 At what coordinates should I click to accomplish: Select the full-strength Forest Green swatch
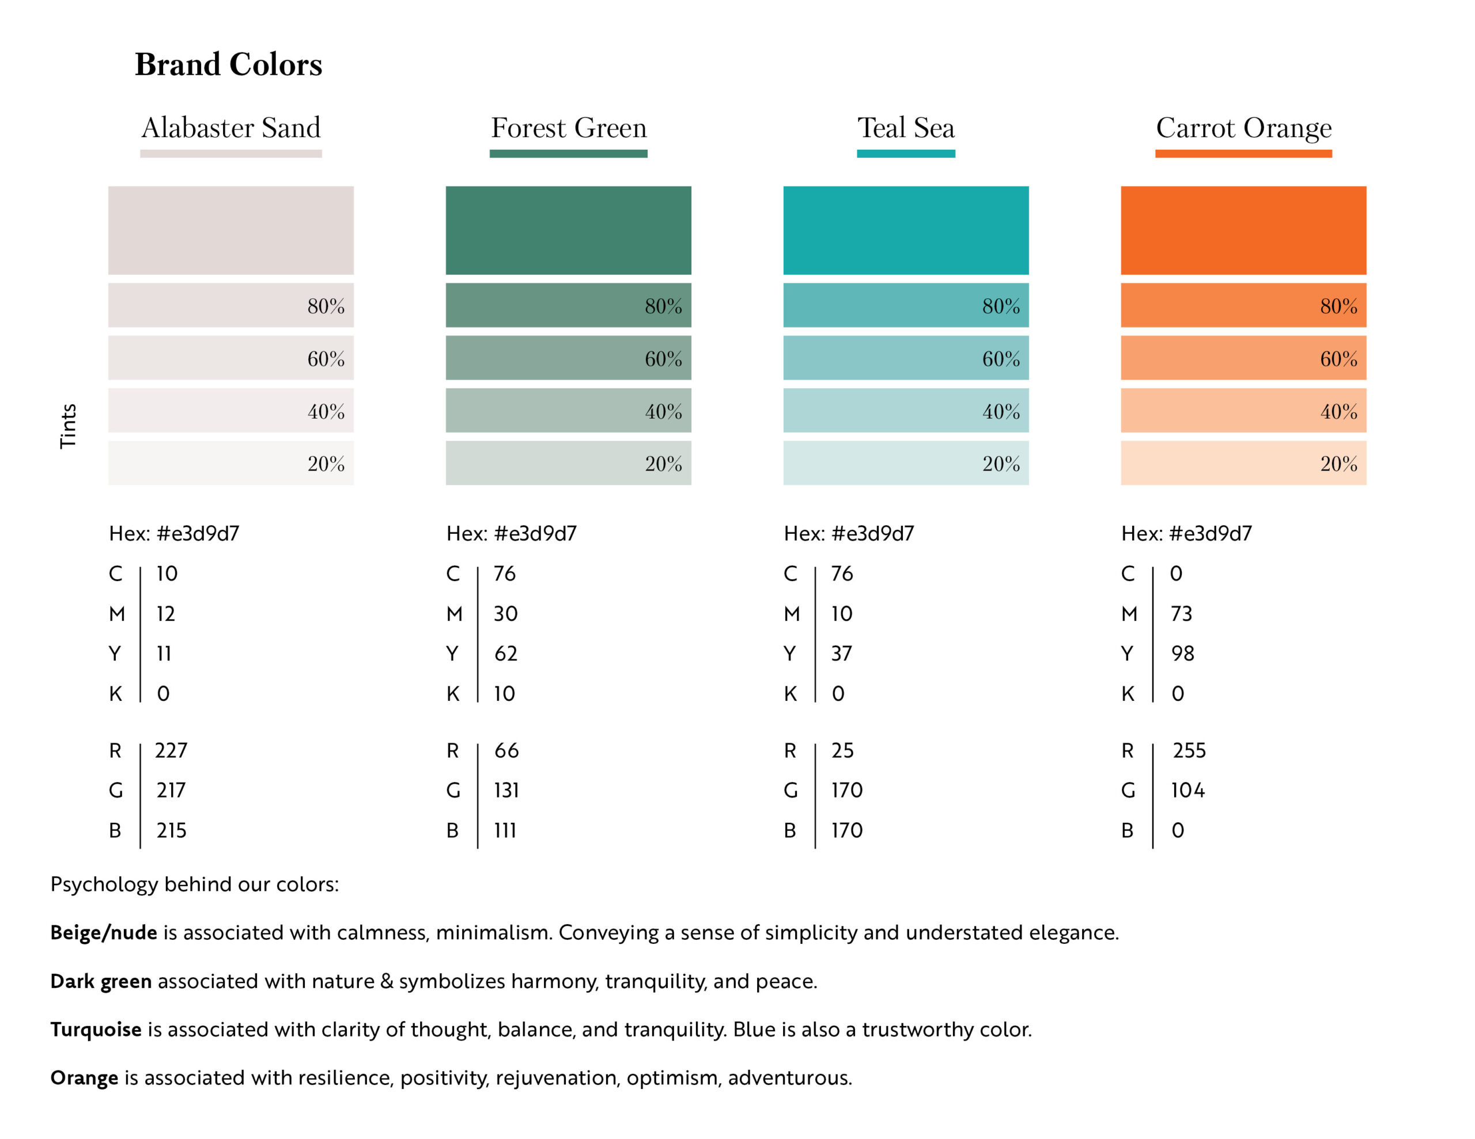[x=568, y=230]
